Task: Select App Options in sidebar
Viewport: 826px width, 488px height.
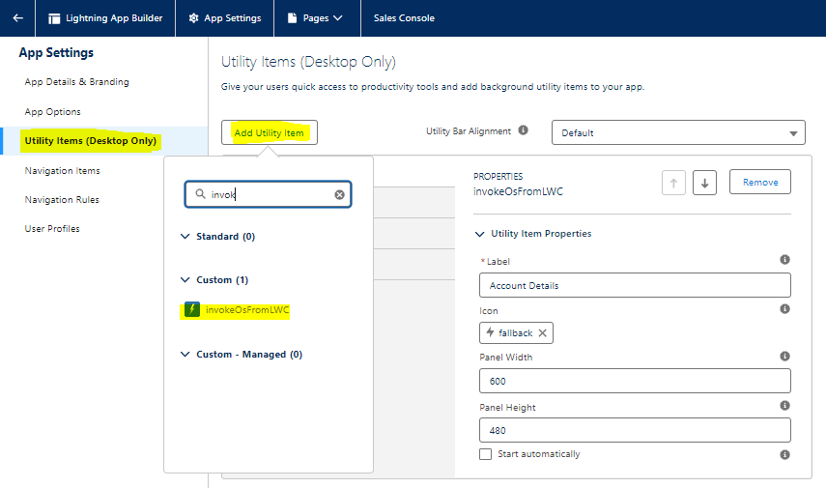Action: pyautogui.click(x=53, y=112)
